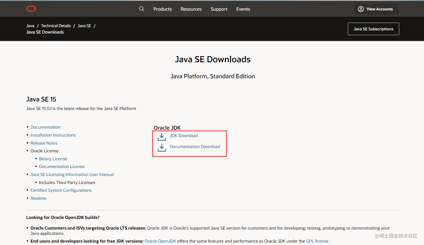View the Release Notes link
Image resolution: width=424 pixels, height=245 pixels.
[44, 143]
